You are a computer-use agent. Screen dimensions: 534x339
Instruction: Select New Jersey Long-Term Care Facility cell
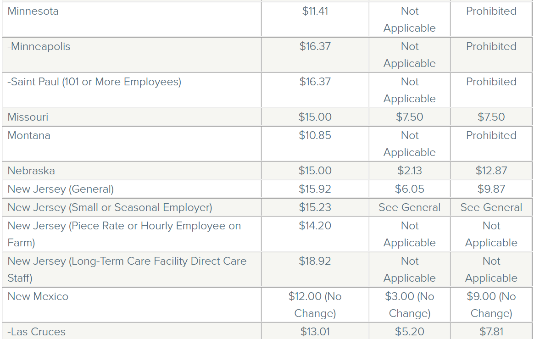(x=127, y=269)
